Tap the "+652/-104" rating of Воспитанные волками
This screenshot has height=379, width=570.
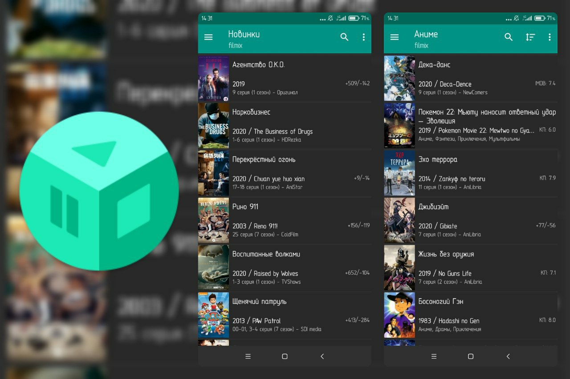357,273
